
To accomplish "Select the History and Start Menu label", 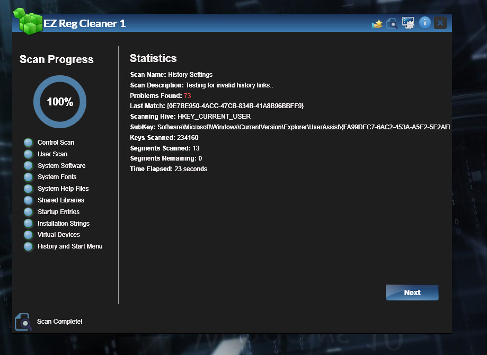I will click(x=70, y=246).
